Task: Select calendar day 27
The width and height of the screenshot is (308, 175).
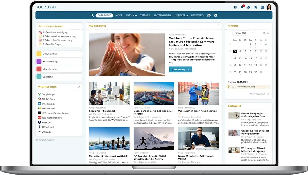Action: tap(240, 72)
